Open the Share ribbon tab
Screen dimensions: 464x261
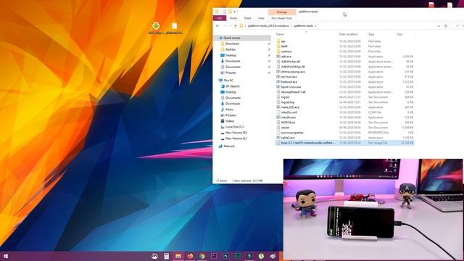247,18
